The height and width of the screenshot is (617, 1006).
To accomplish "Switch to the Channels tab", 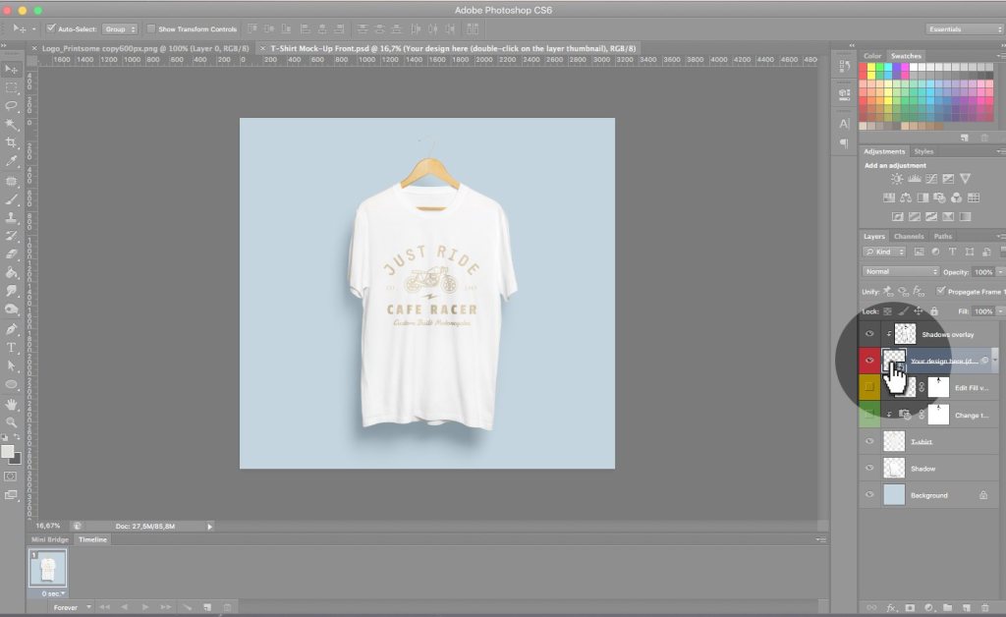I will tap(909, 236).
